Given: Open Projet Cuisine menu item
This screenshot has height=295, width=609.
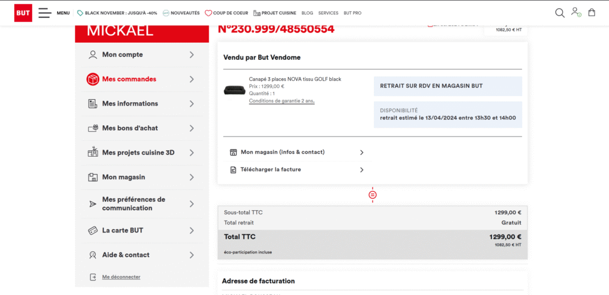Looking at the screenshot, I should pos(274,13).
